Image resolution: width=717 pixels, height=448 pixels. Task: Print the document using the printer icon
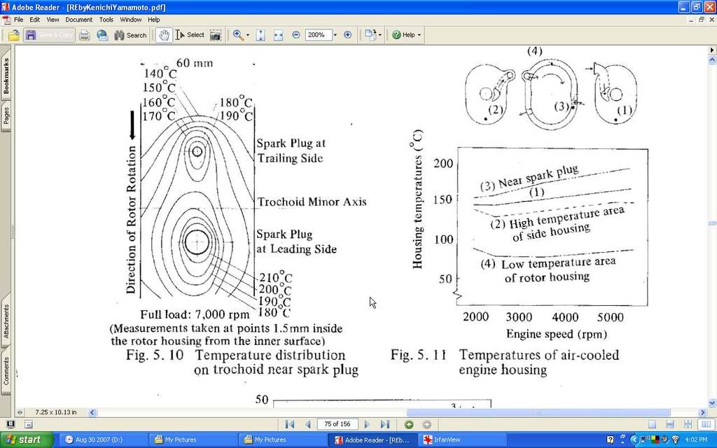(85, 35)
